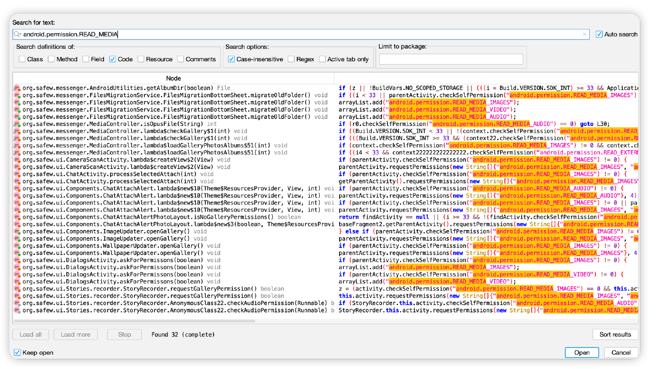Enable the Method definitions checkbox

51,59
